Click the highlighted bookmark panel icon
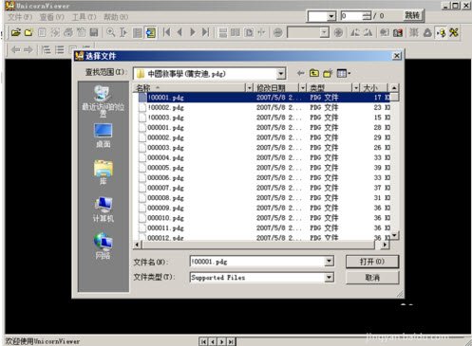Screen dimensions: 472x346 point(151,32)
